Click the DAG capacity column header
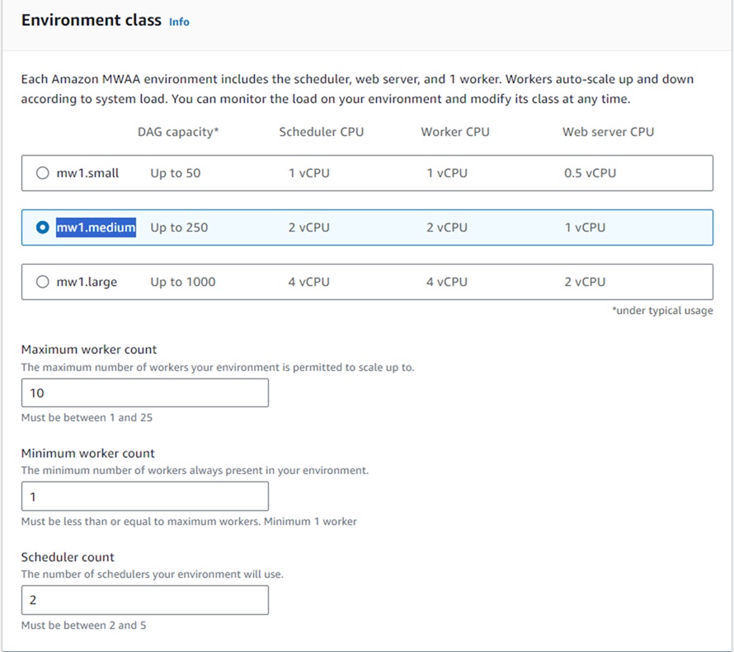Image resolution: width=734 pixels, height=652 pixels. 178,132
